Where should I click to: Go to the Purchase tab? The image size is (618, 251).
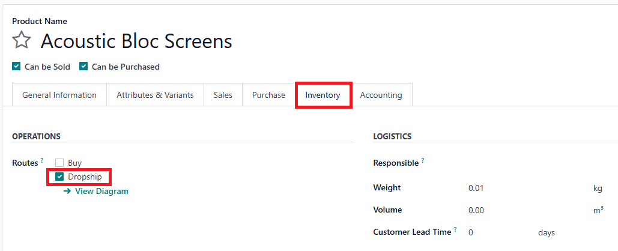268,95
